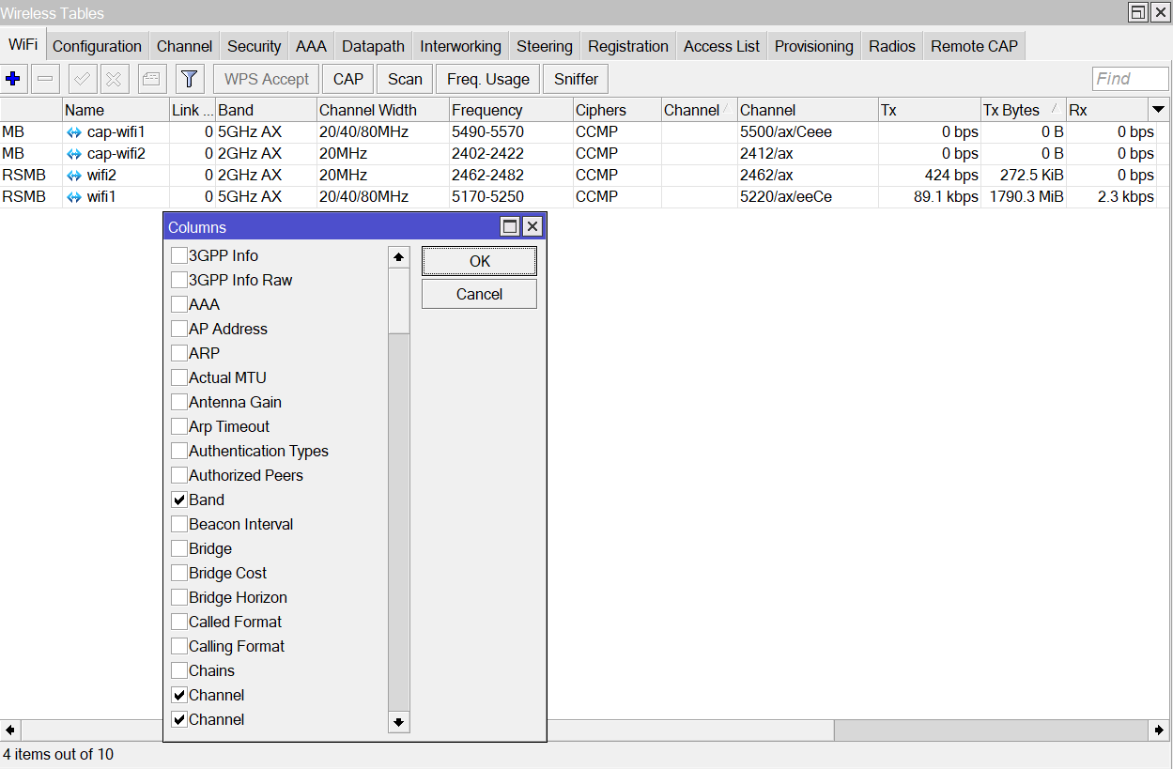This screenshot has height=769, width=1173.
Task: Click the Scan button
Action: [x=405, y=79]
